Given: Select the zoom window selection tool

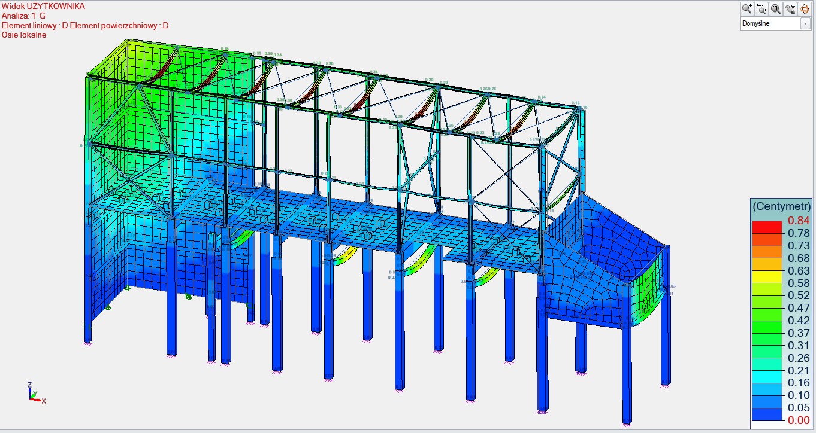Looking at the screenshot, I should point(761,8).
